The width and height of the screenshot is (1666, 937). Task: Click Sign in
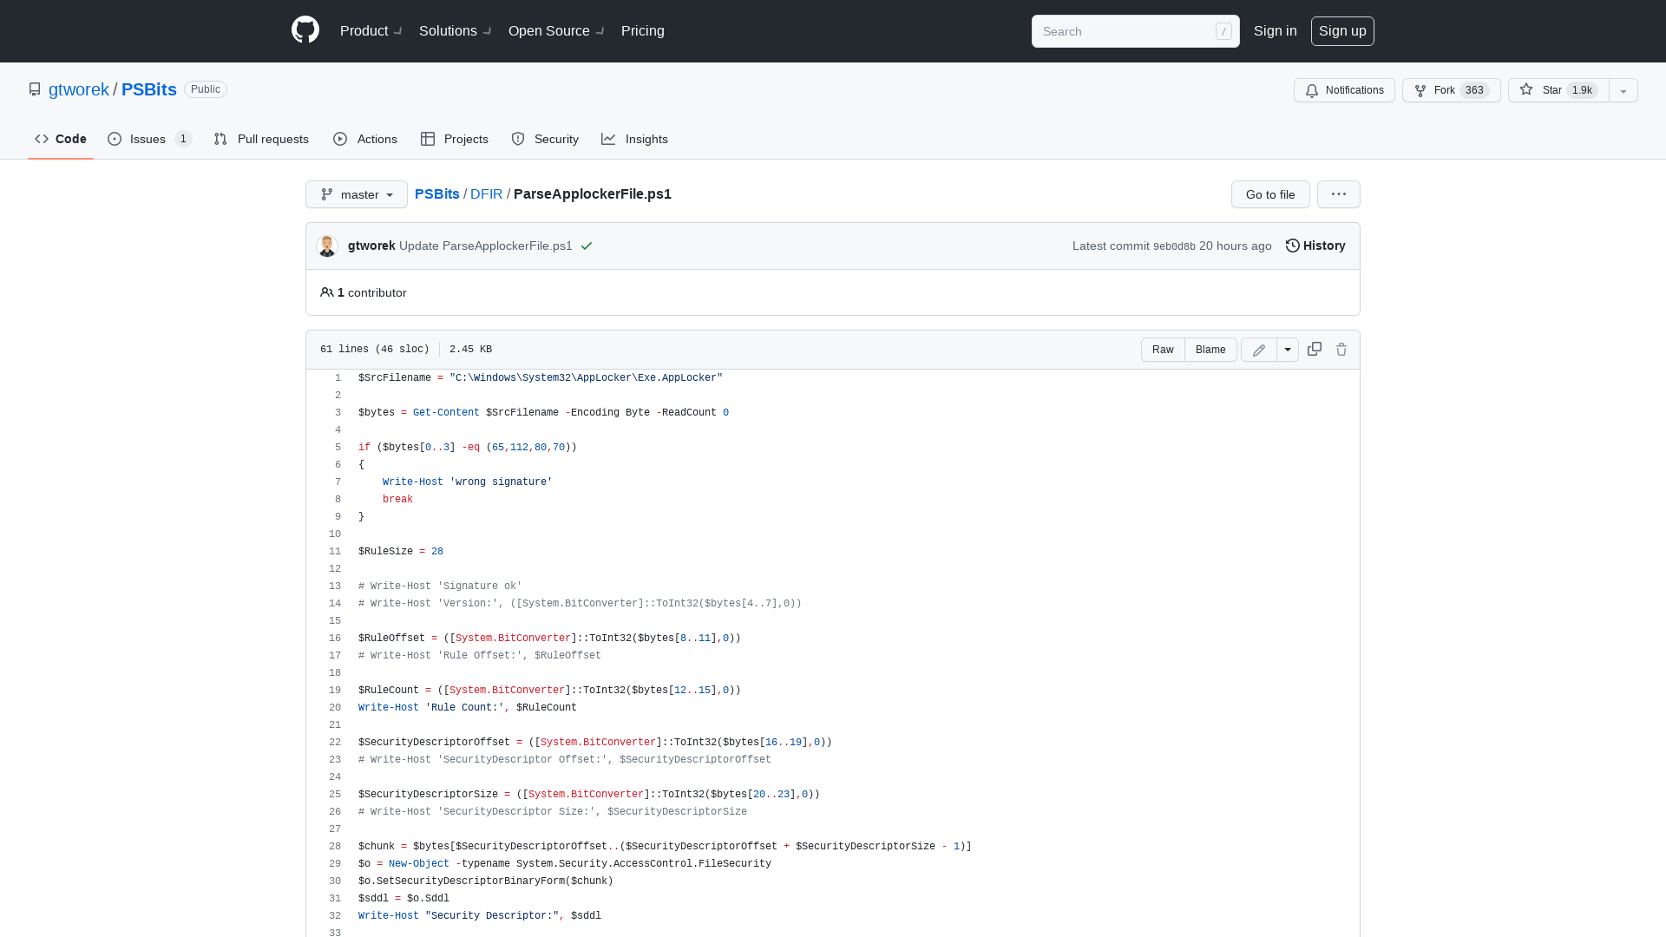[x=1276, y=30]
